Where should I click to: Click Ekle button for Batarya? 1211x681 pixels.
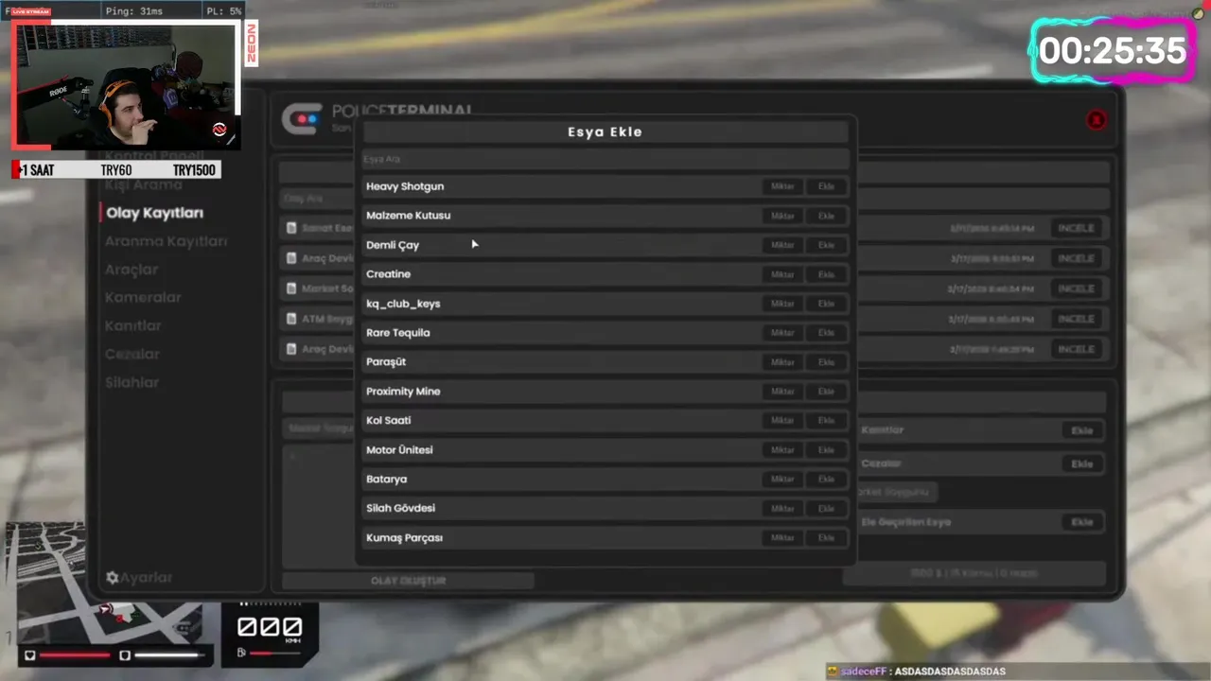click(826, 480)
